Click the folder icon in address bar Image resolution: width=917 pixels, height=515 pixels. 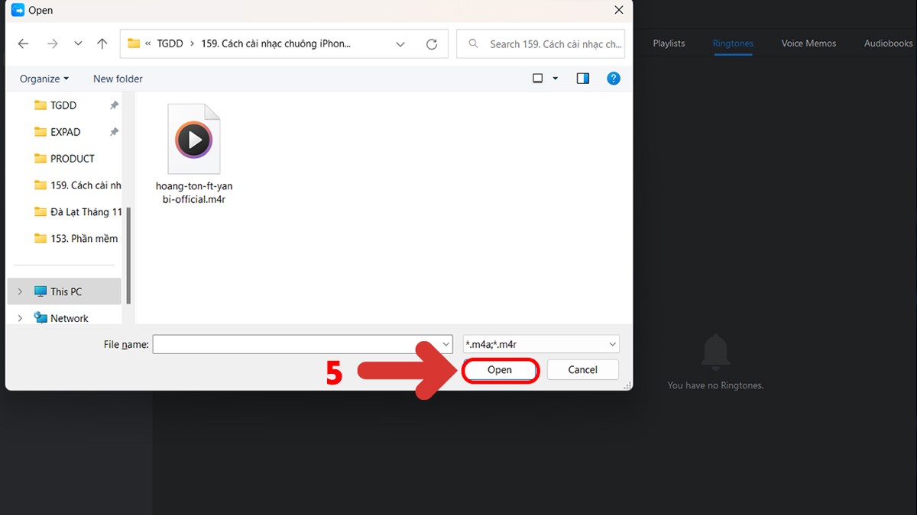point(134,43)
